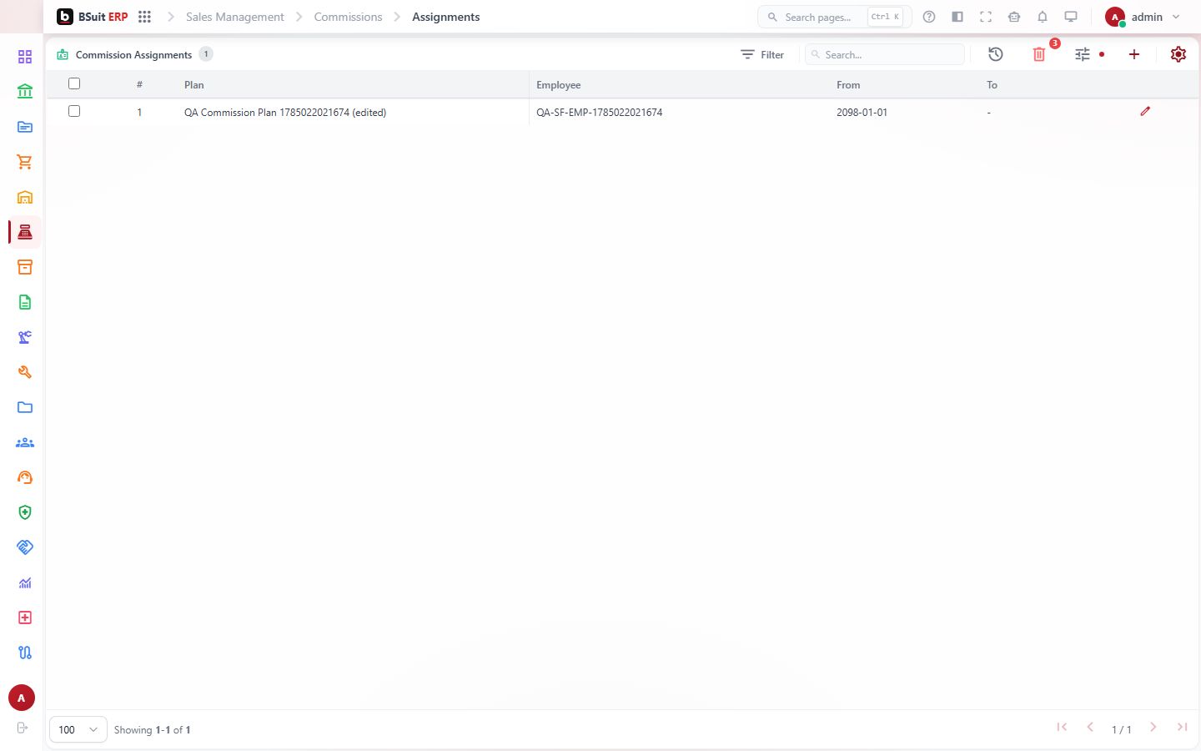Check the select-all header checkbox
1201x751 pixels.
pos(74,83)
